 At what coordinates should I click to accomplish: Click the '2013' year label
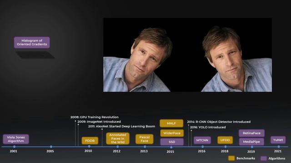coord(144,151)
